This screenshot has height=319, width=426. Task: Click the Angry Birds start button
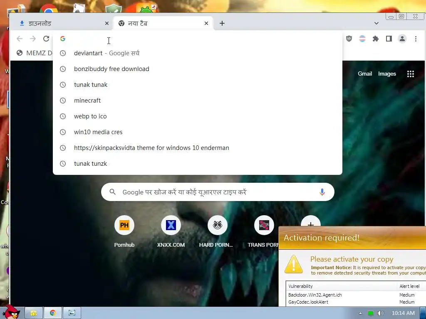tap(11, 312)
